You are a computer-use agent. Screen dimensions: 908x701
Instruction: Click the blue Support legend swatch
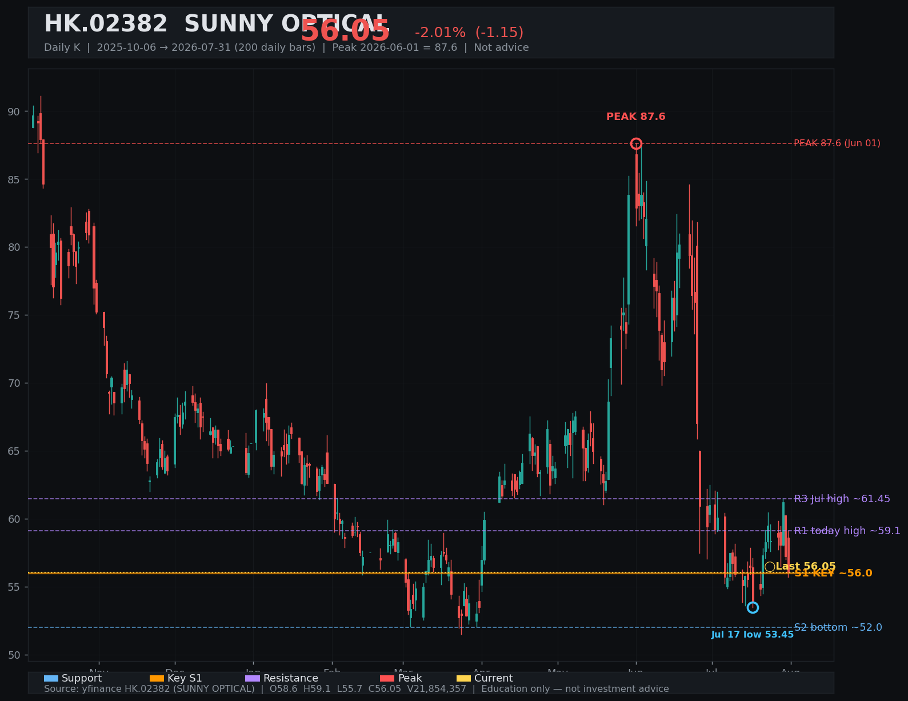point(51,679)
